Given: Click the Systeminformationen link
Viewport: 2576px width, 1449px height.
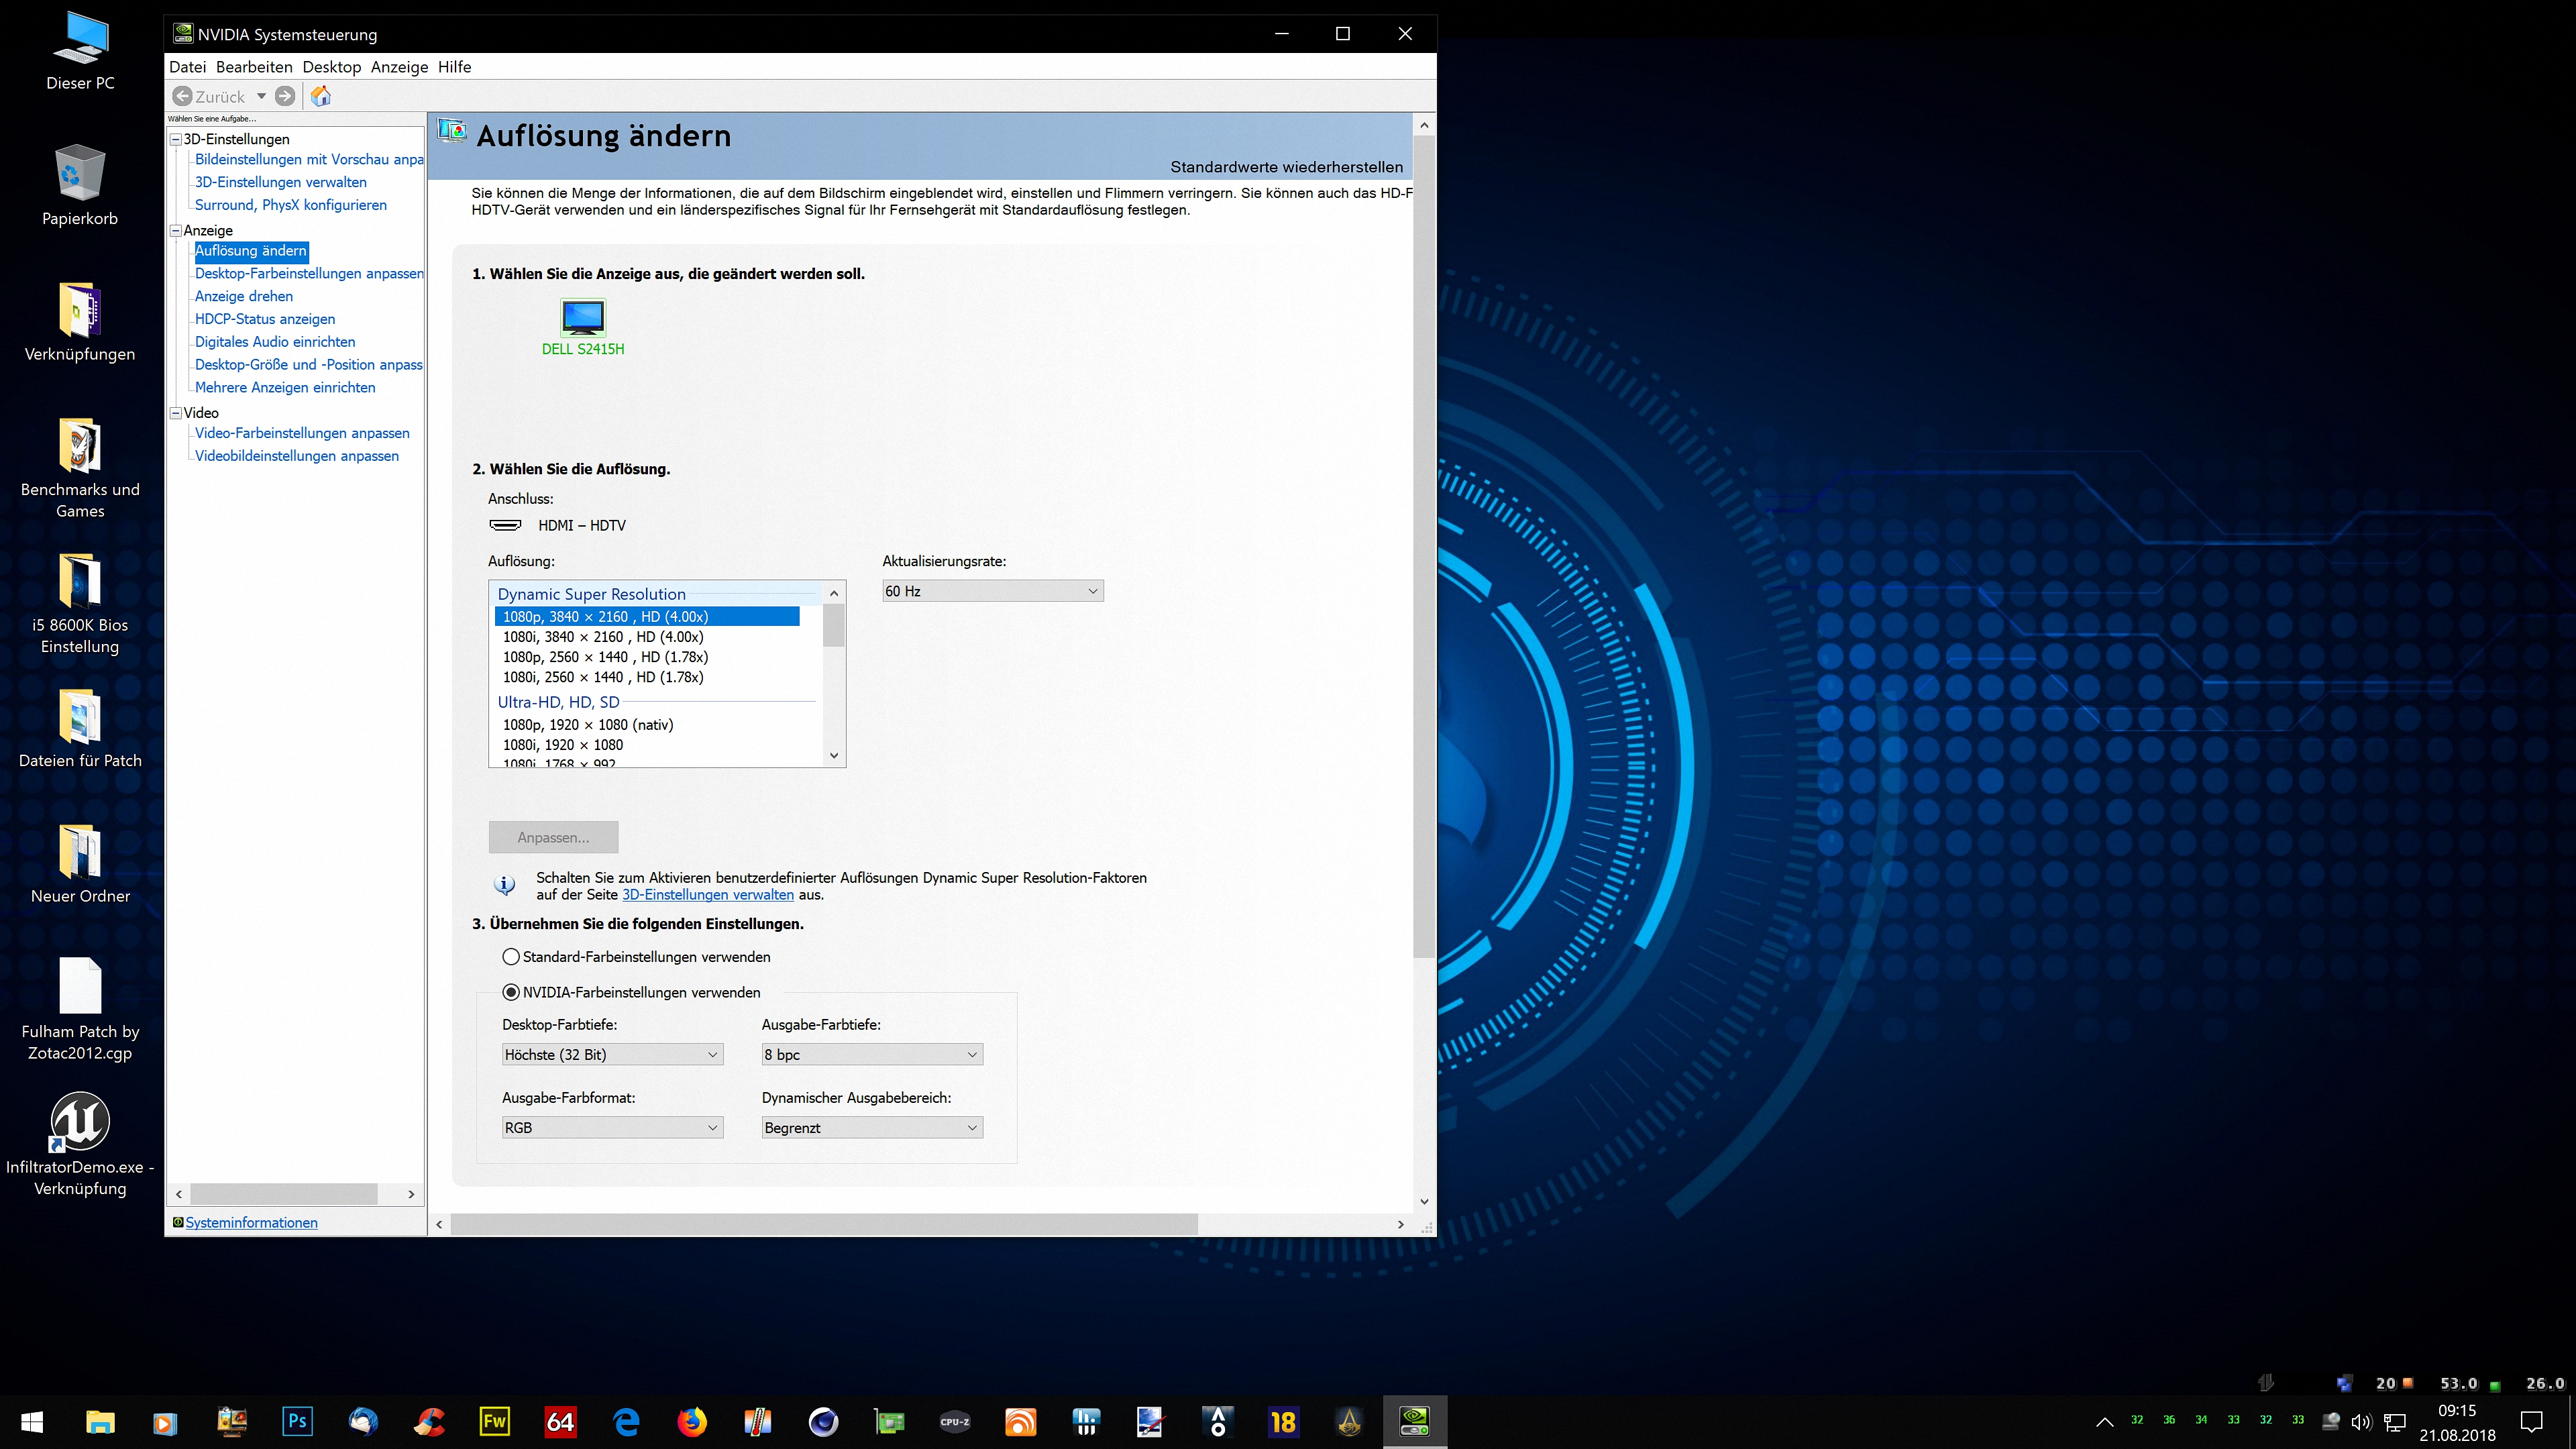Looking at the screenshot, I should (251, 1222).
